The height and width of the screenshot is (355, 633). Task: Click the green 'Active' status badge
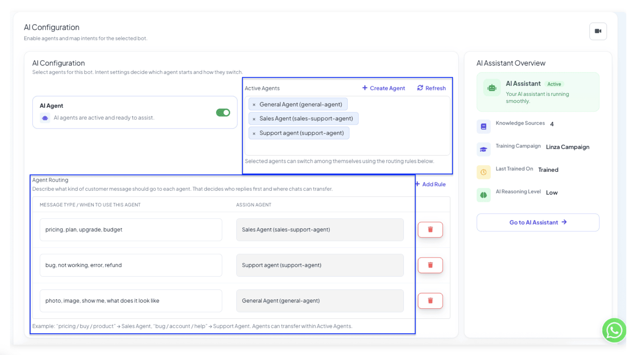tap(554, 84)
